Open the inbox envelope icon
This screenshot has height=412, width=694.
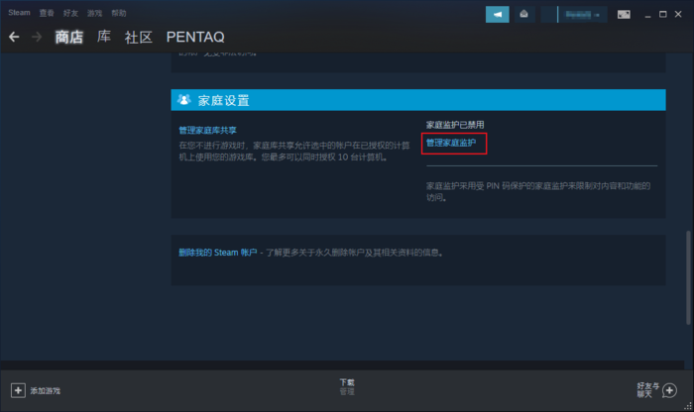coord(524,15)
